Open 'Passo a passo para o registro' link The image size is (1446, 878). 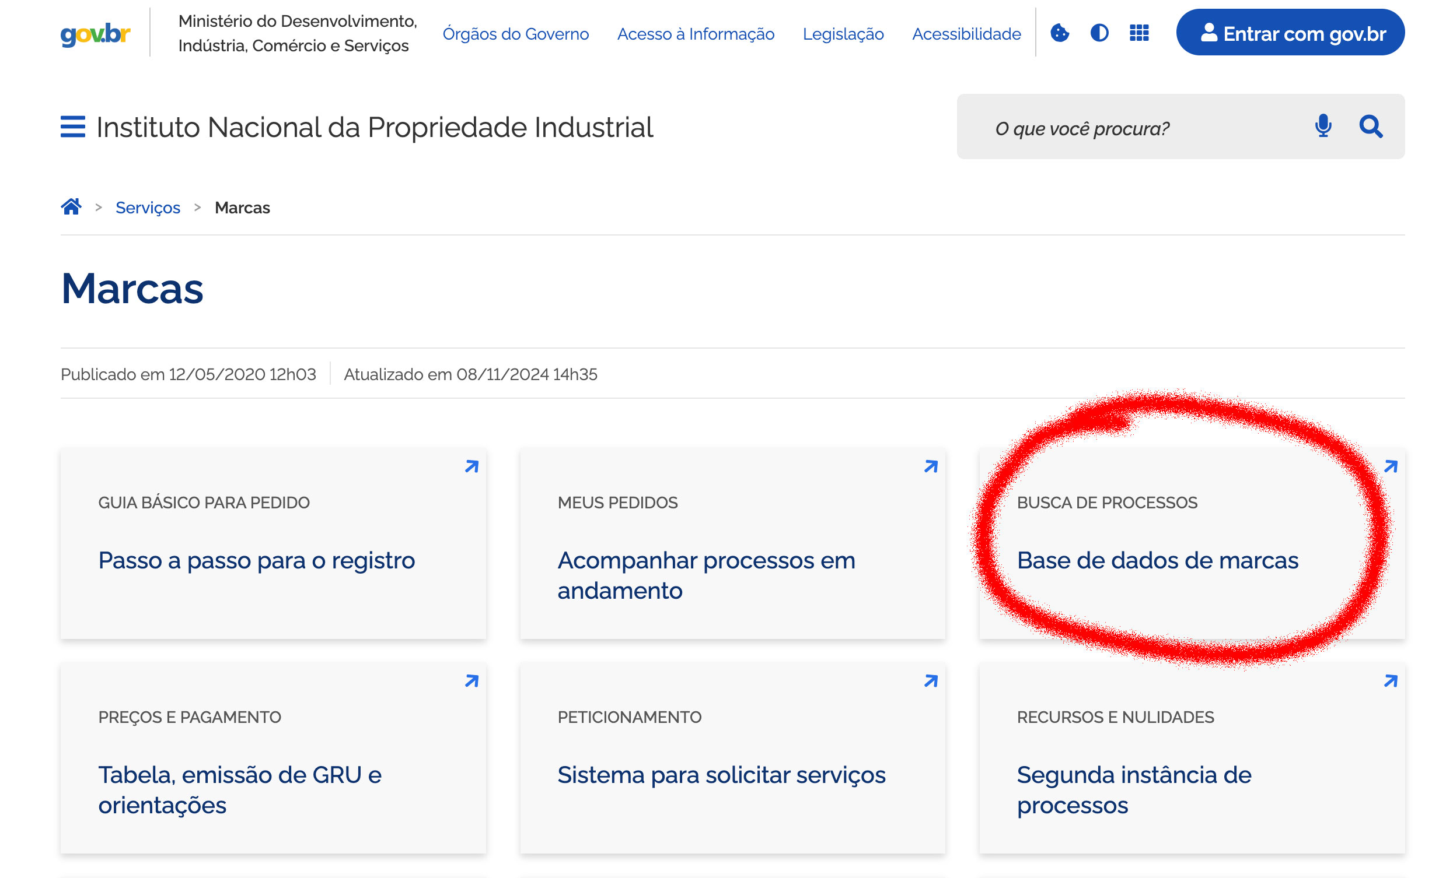[x=256, y=561]
